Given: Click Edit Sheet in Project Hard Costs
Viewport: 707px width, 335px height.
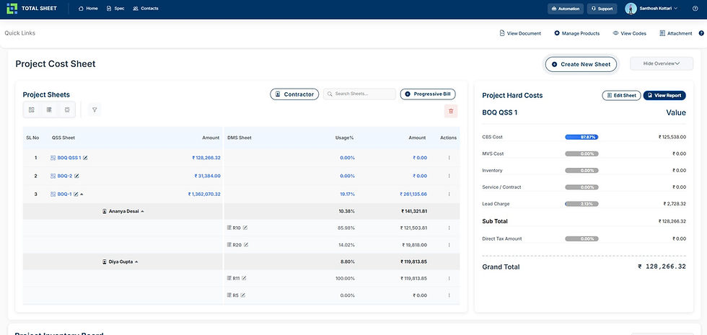Looking at the screenshot, I should click(621, 95).
